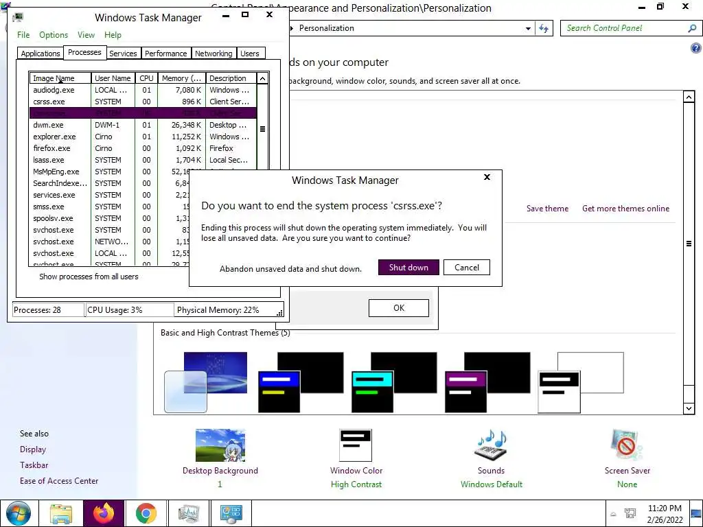The width and height of the screenshot is (703, 527).
Task: Open Ease of Access Center link
Action: (x=59, y=481)
